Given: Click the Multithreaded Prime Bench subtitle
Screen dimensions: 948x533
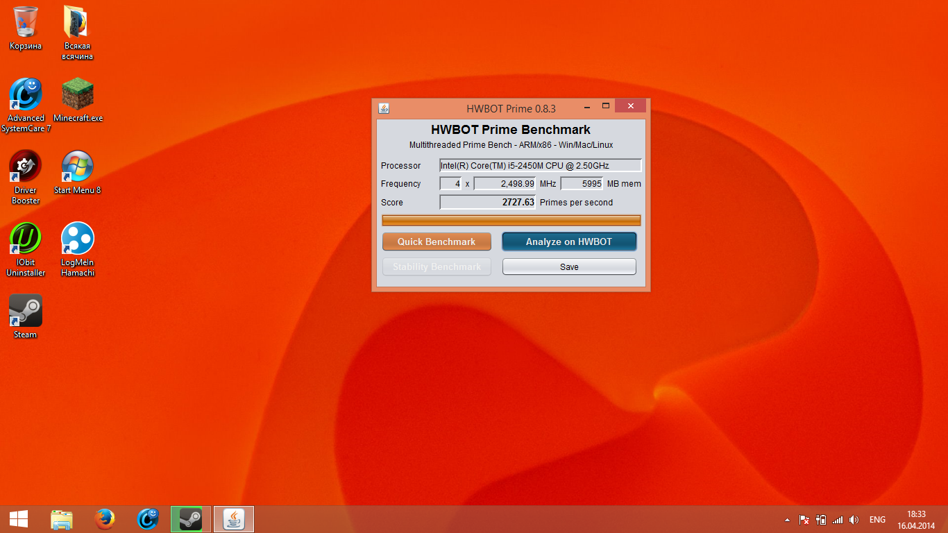Looking at the screenshot, I should point(511,145).
